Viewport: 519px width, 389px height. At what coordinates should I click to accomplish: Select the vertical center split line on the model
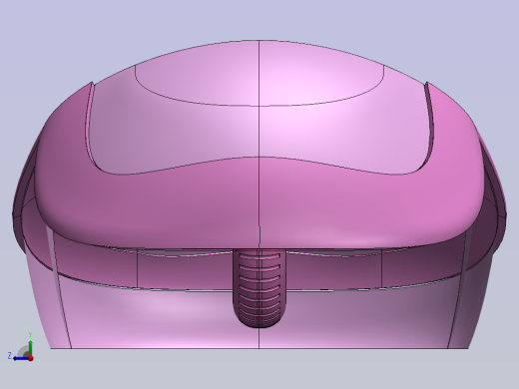point(259,194)
